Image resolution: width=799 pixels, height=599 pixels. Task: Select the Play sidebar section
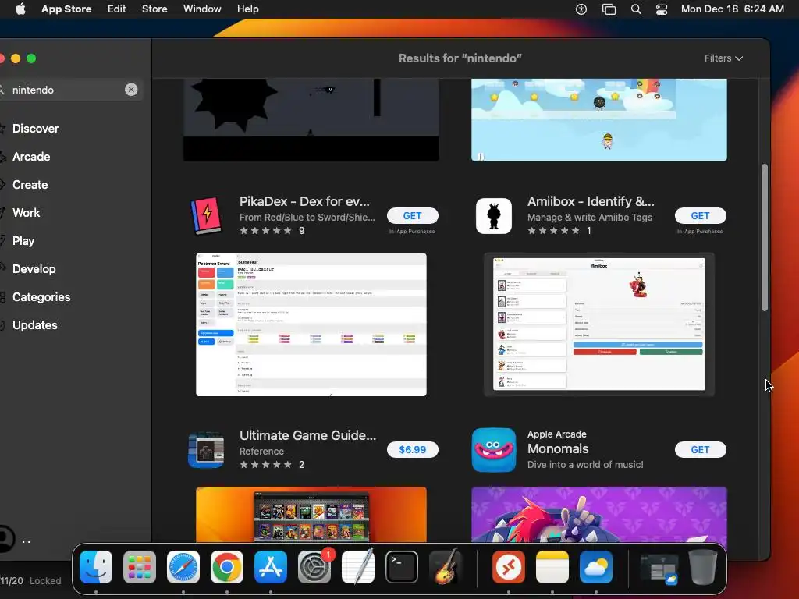pyautogui.click(x=23, y=240)
